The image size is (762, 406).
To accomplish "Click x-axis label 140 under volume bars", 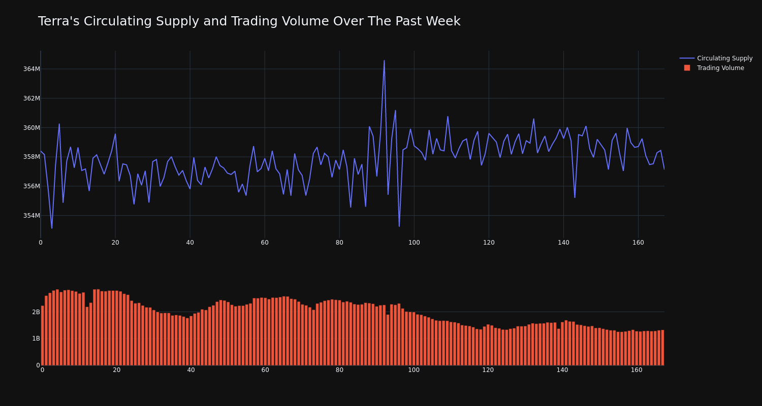I will click(x=562, y=370).
